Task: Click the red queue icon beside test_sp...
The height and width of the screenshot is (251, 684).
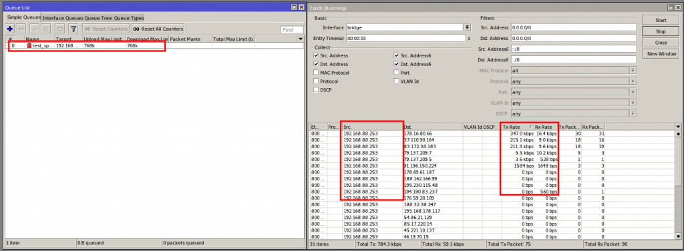Action: (x=29, y=45)
